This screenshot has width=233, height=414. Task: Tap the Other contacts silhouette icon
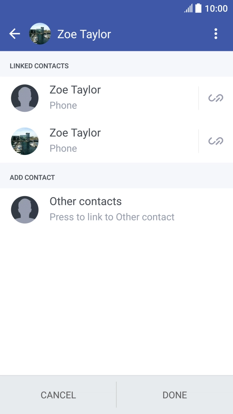(25, 210)
